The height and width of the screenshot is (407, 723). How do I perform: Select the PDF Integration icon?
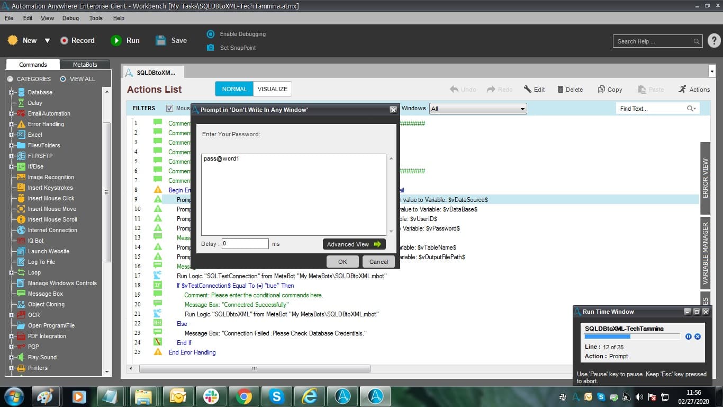point(21,336)
